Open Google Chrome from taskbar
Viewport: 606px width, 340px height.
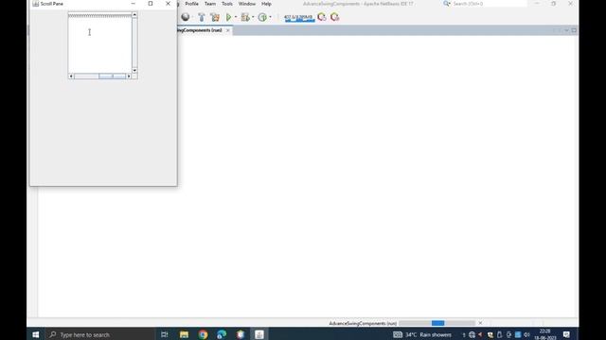(x=203, y=334)
